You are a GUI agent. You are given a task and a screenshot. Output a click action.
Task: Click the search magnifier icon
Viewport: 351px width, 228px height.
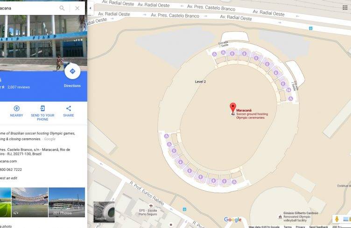pos(62,8)
